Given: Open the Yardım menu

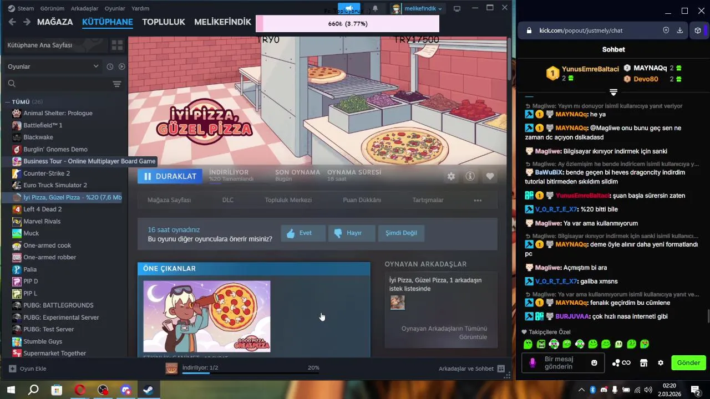Looking at the screenshot, I should pos(140,8).
